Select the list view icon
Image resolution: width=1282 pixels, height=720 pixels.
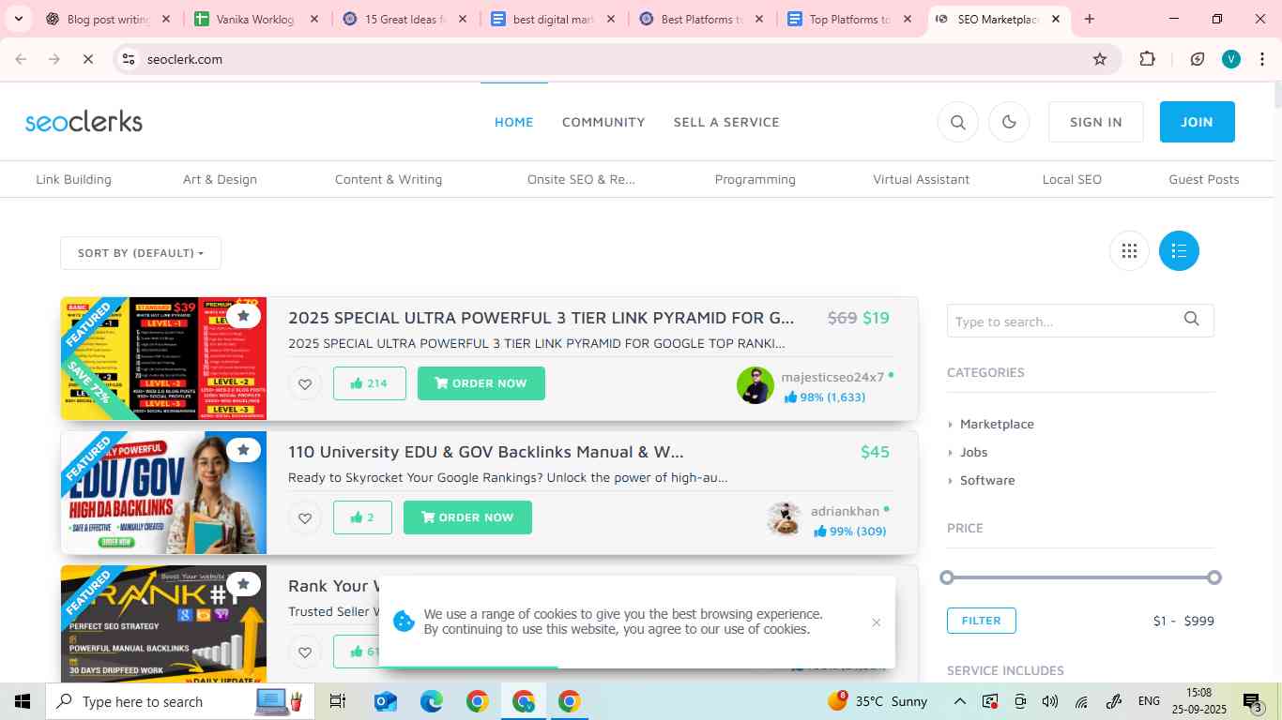click(1179, 250)
